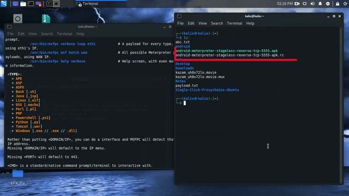This screenshot has height=196, width=349.
Task: Click the window menu icon of the front terminal
Action: pos(179,16)
